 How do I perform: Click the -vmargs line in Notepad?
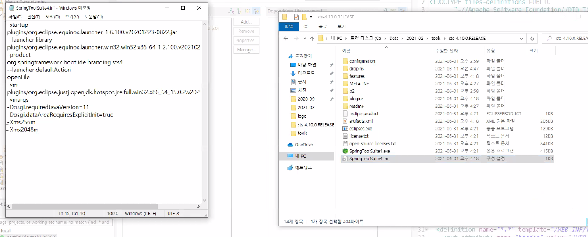[18, 99]
